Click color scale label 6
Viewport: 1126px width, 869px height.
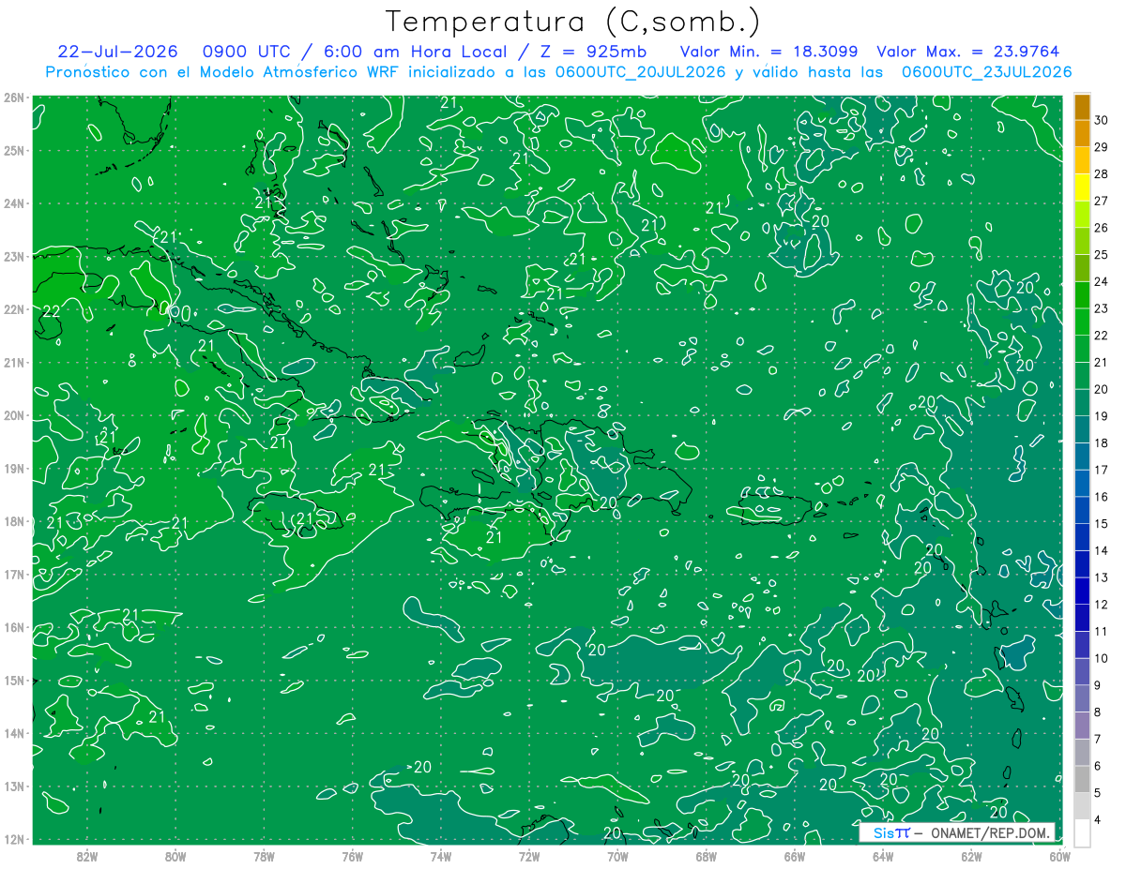(x=1098, y=766)
